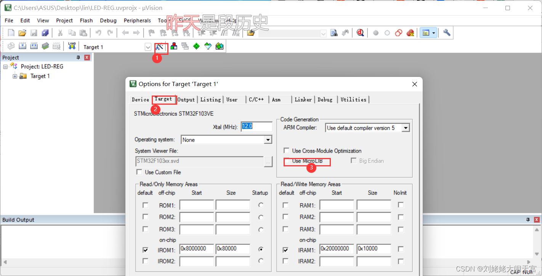
Task: Click the Rebuild all target files icon
Action: click(x=34, y=46)
